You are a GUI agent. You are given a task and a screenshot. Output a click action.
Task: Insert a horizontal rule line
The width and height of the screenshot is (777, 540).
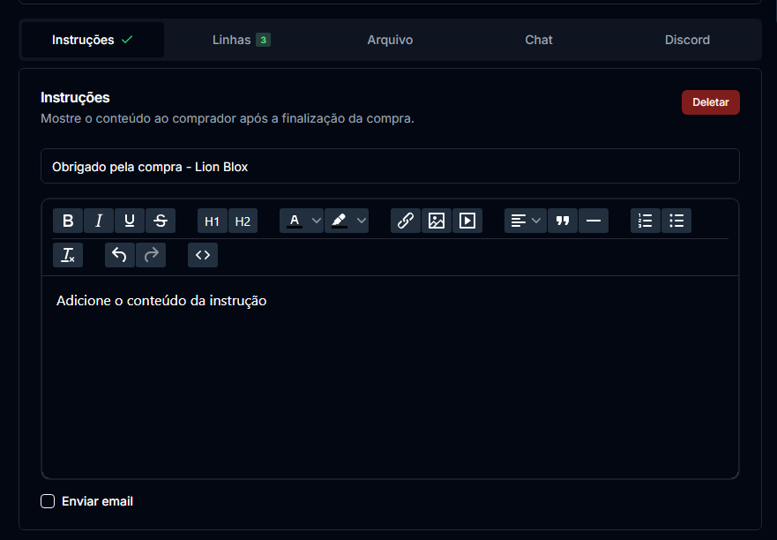594,221
